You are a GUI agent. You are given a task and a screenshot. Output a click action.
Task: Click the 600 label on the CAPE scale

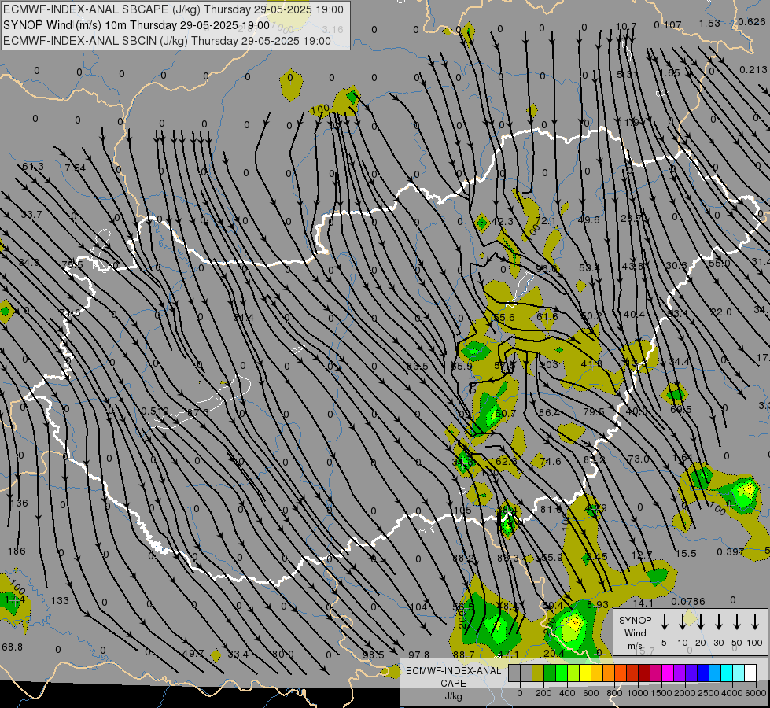coord(591,693)
